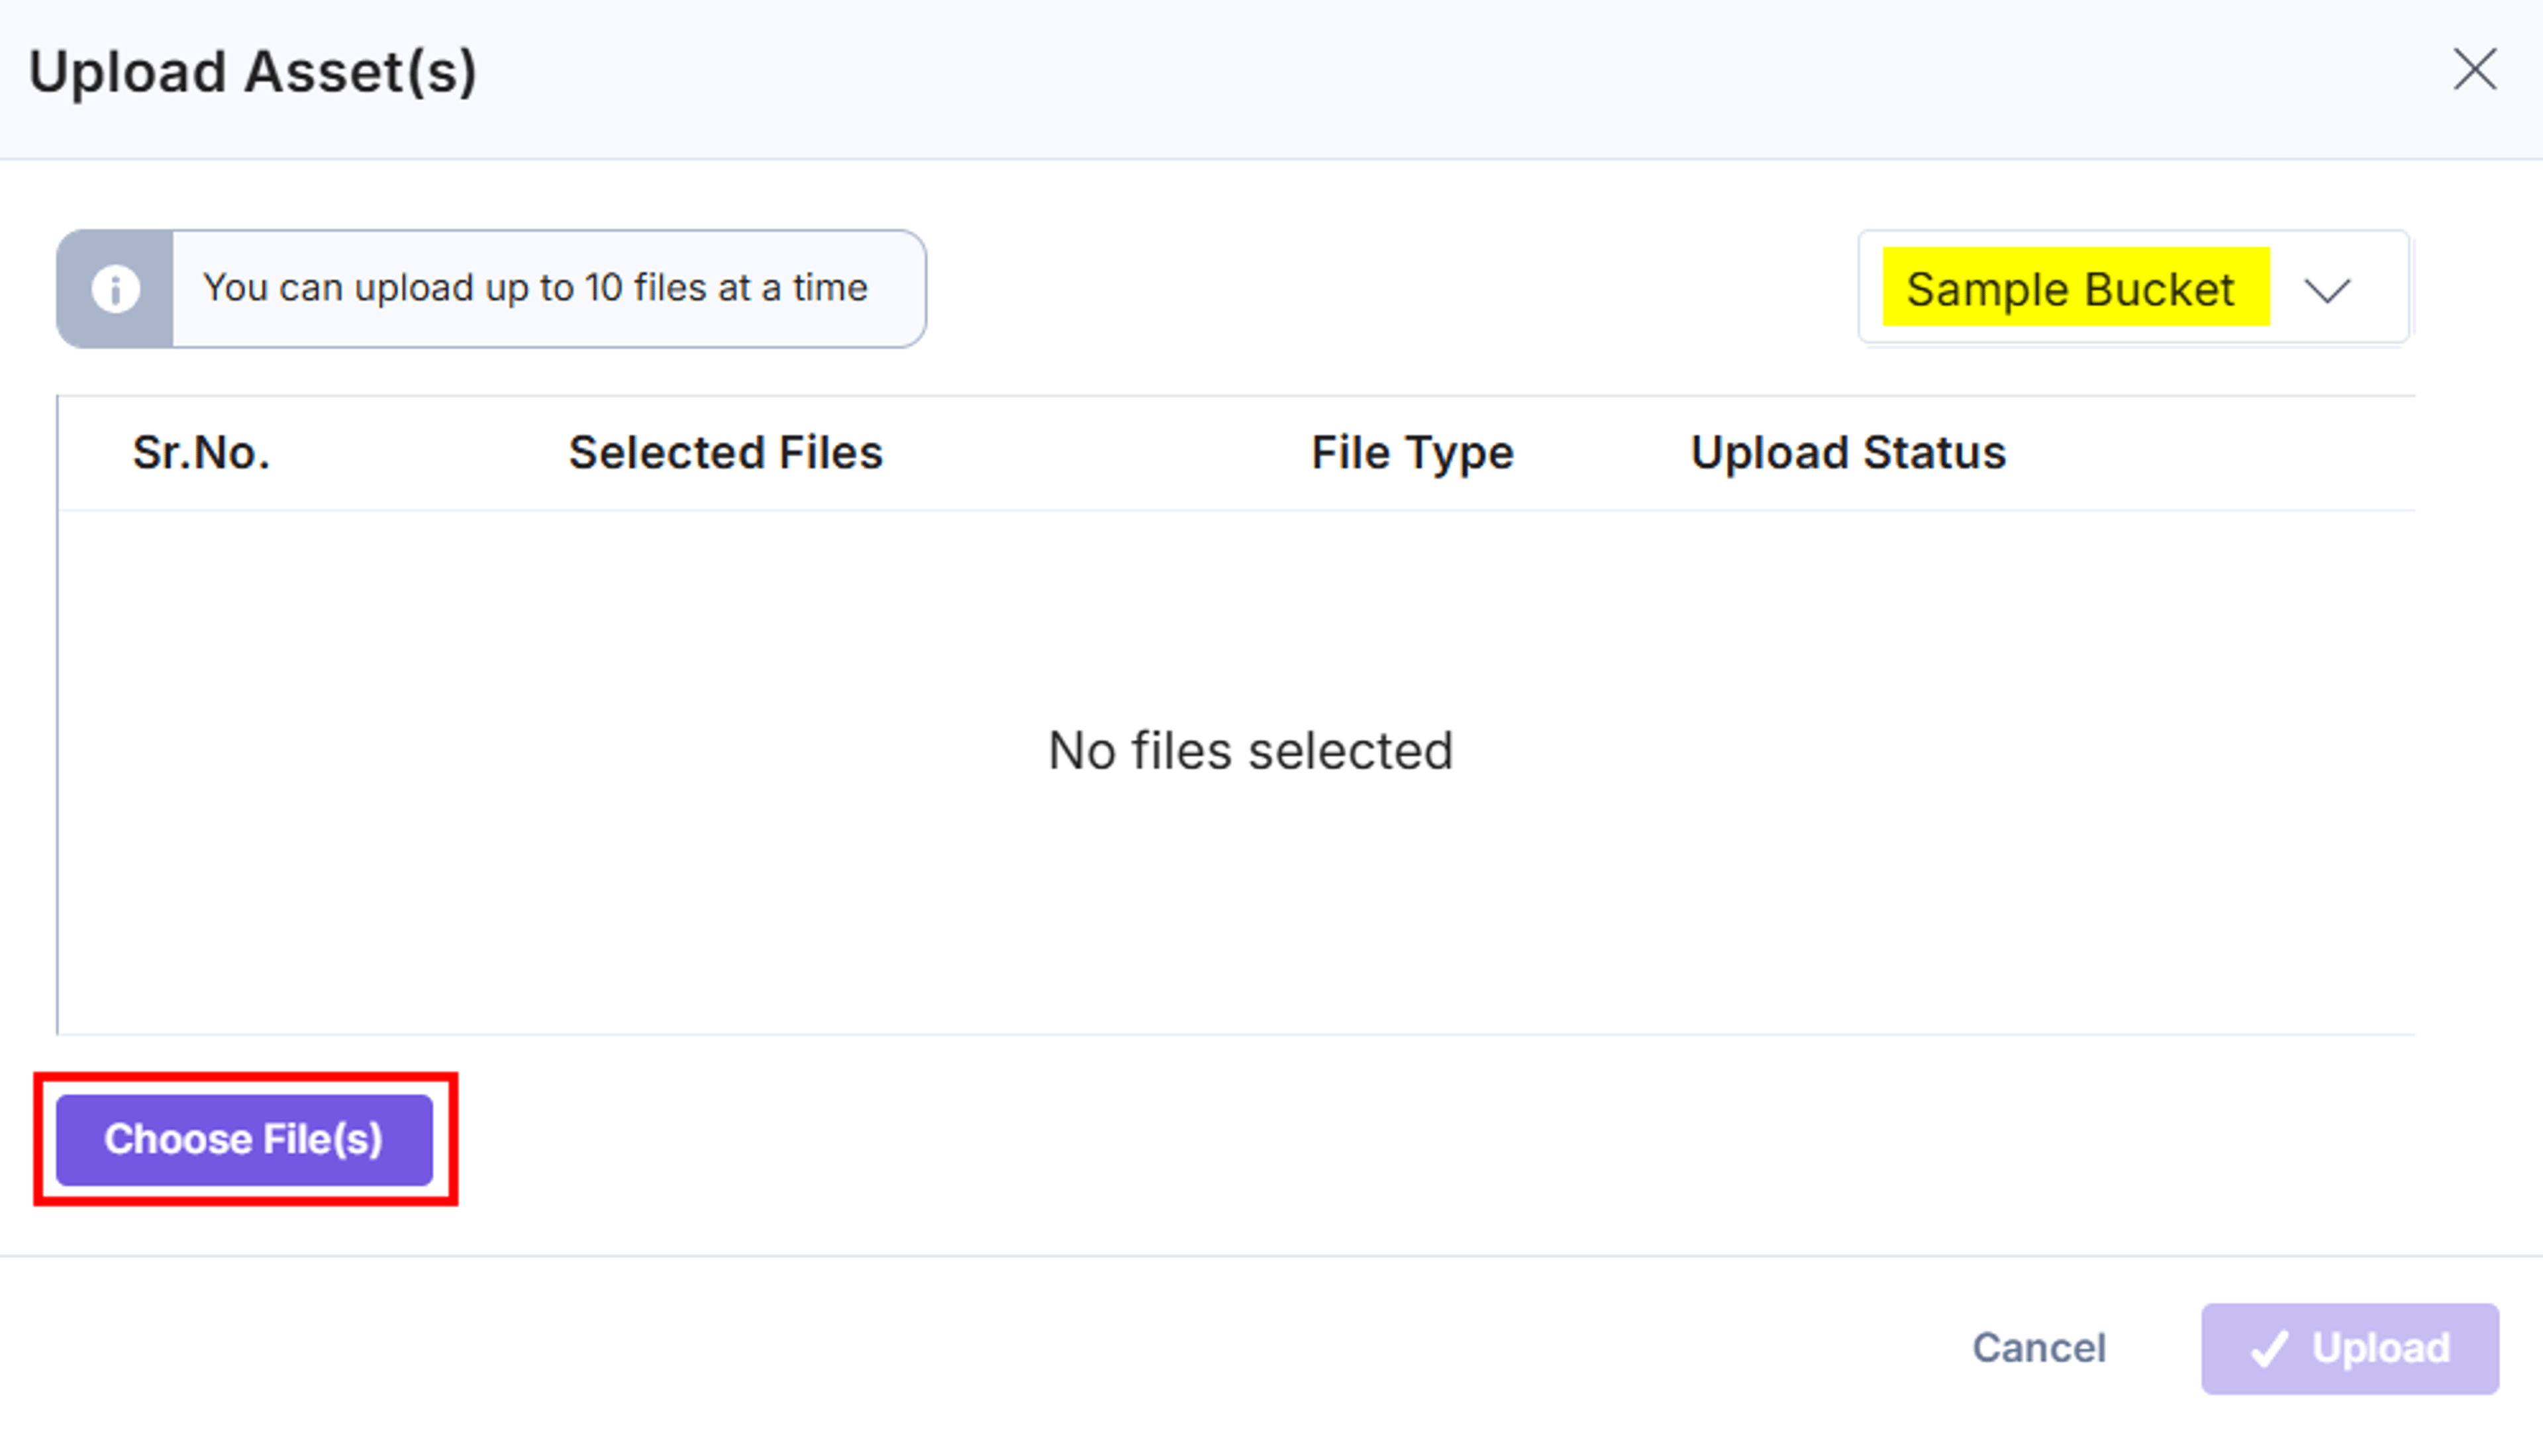Select the Sr.No. column header
This screenshot has height=1456, width=2543.
201,453
